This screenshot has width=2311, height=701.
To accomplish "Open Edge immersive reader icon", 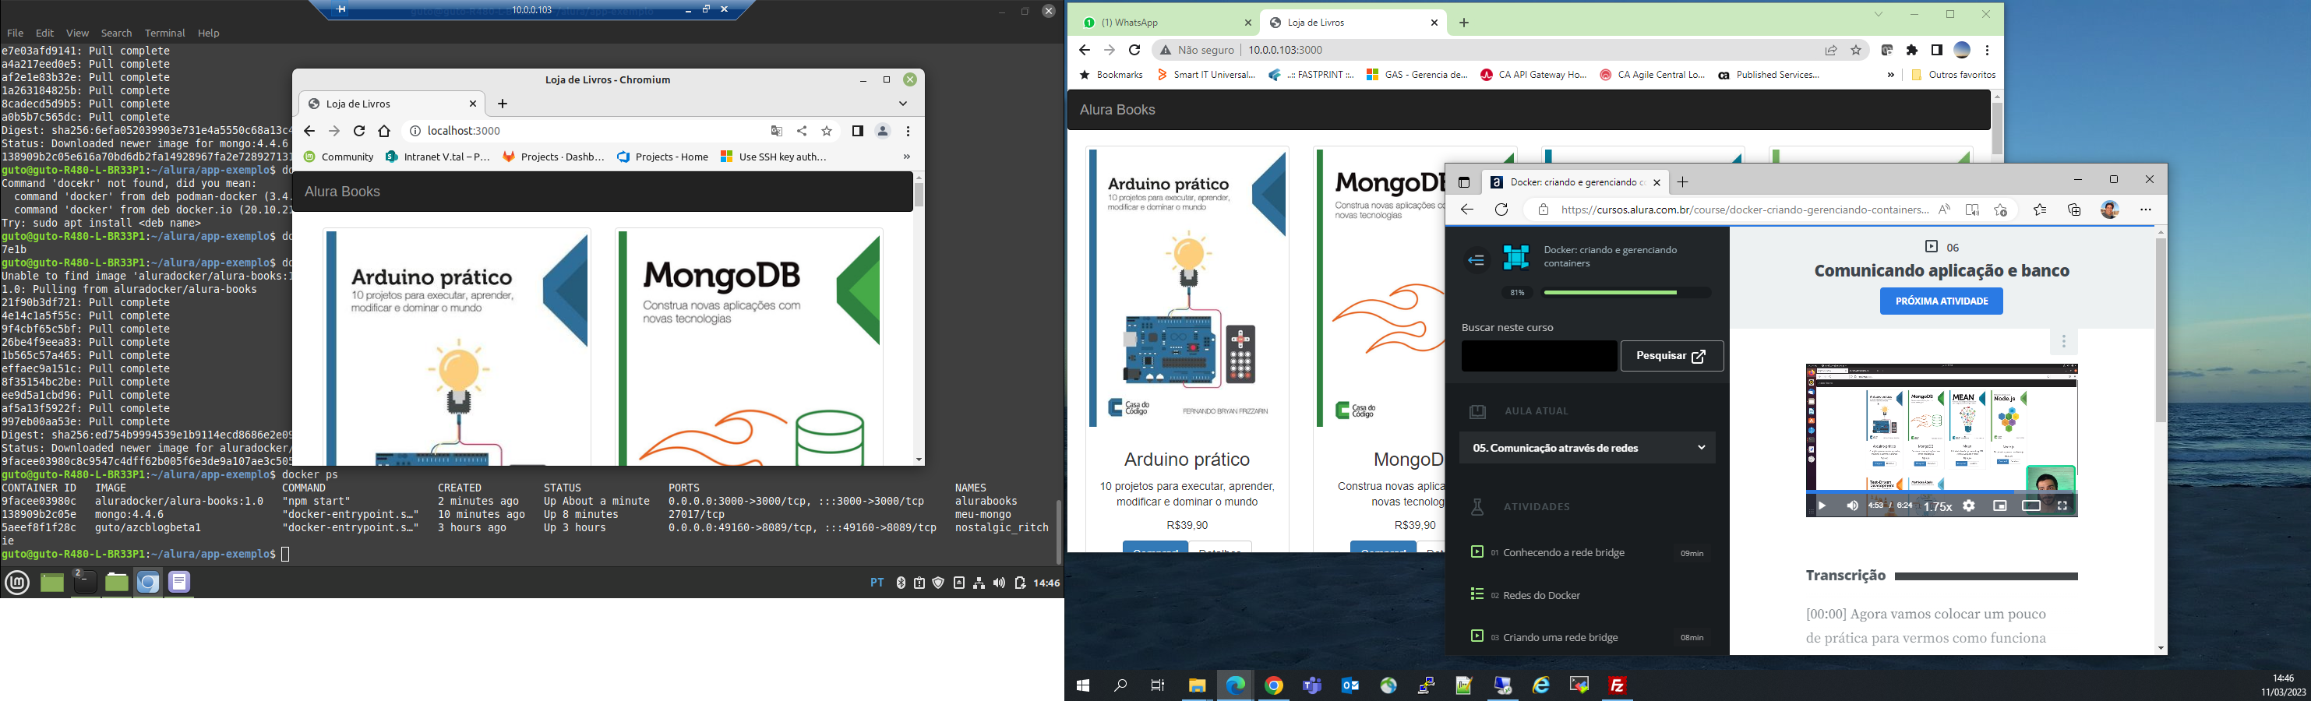I will click(1972, 210).
